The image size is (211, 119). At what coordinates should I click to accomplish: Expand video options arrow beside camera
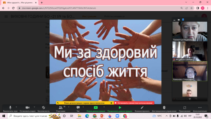(35, 107)
